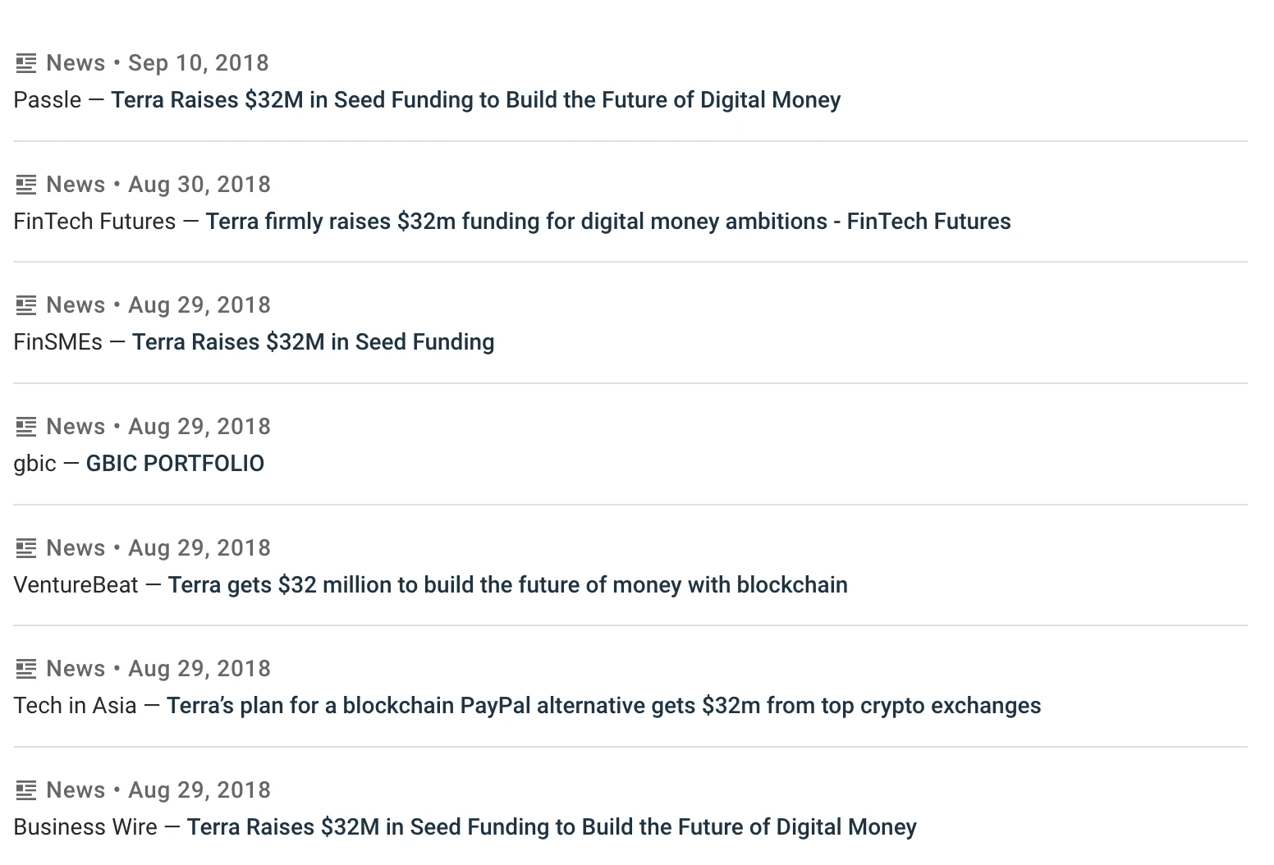Click the news icon above the FinSMEs entry
Screen dimensions: 1274x865
coord(26,305)
